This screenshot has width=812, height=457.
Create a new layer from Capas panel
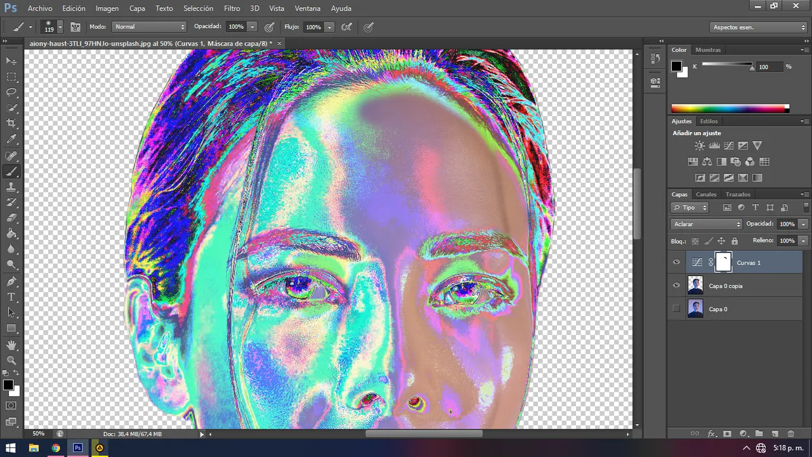[775, 434]
